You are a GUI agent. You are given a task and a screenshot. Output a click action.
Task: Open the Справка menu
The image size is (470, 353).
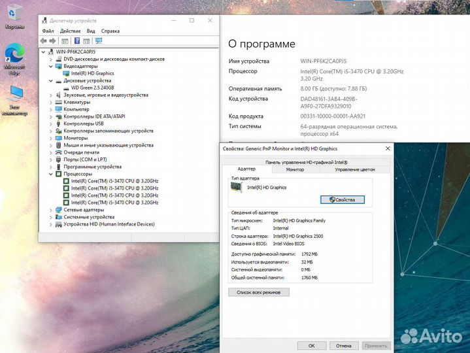click(x=110, y=31)
